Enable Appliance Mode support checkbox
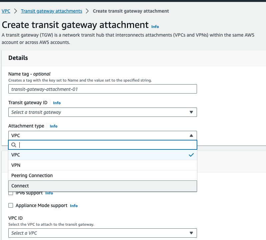Viewport: 266px width, 240px height. pos(11,205)
